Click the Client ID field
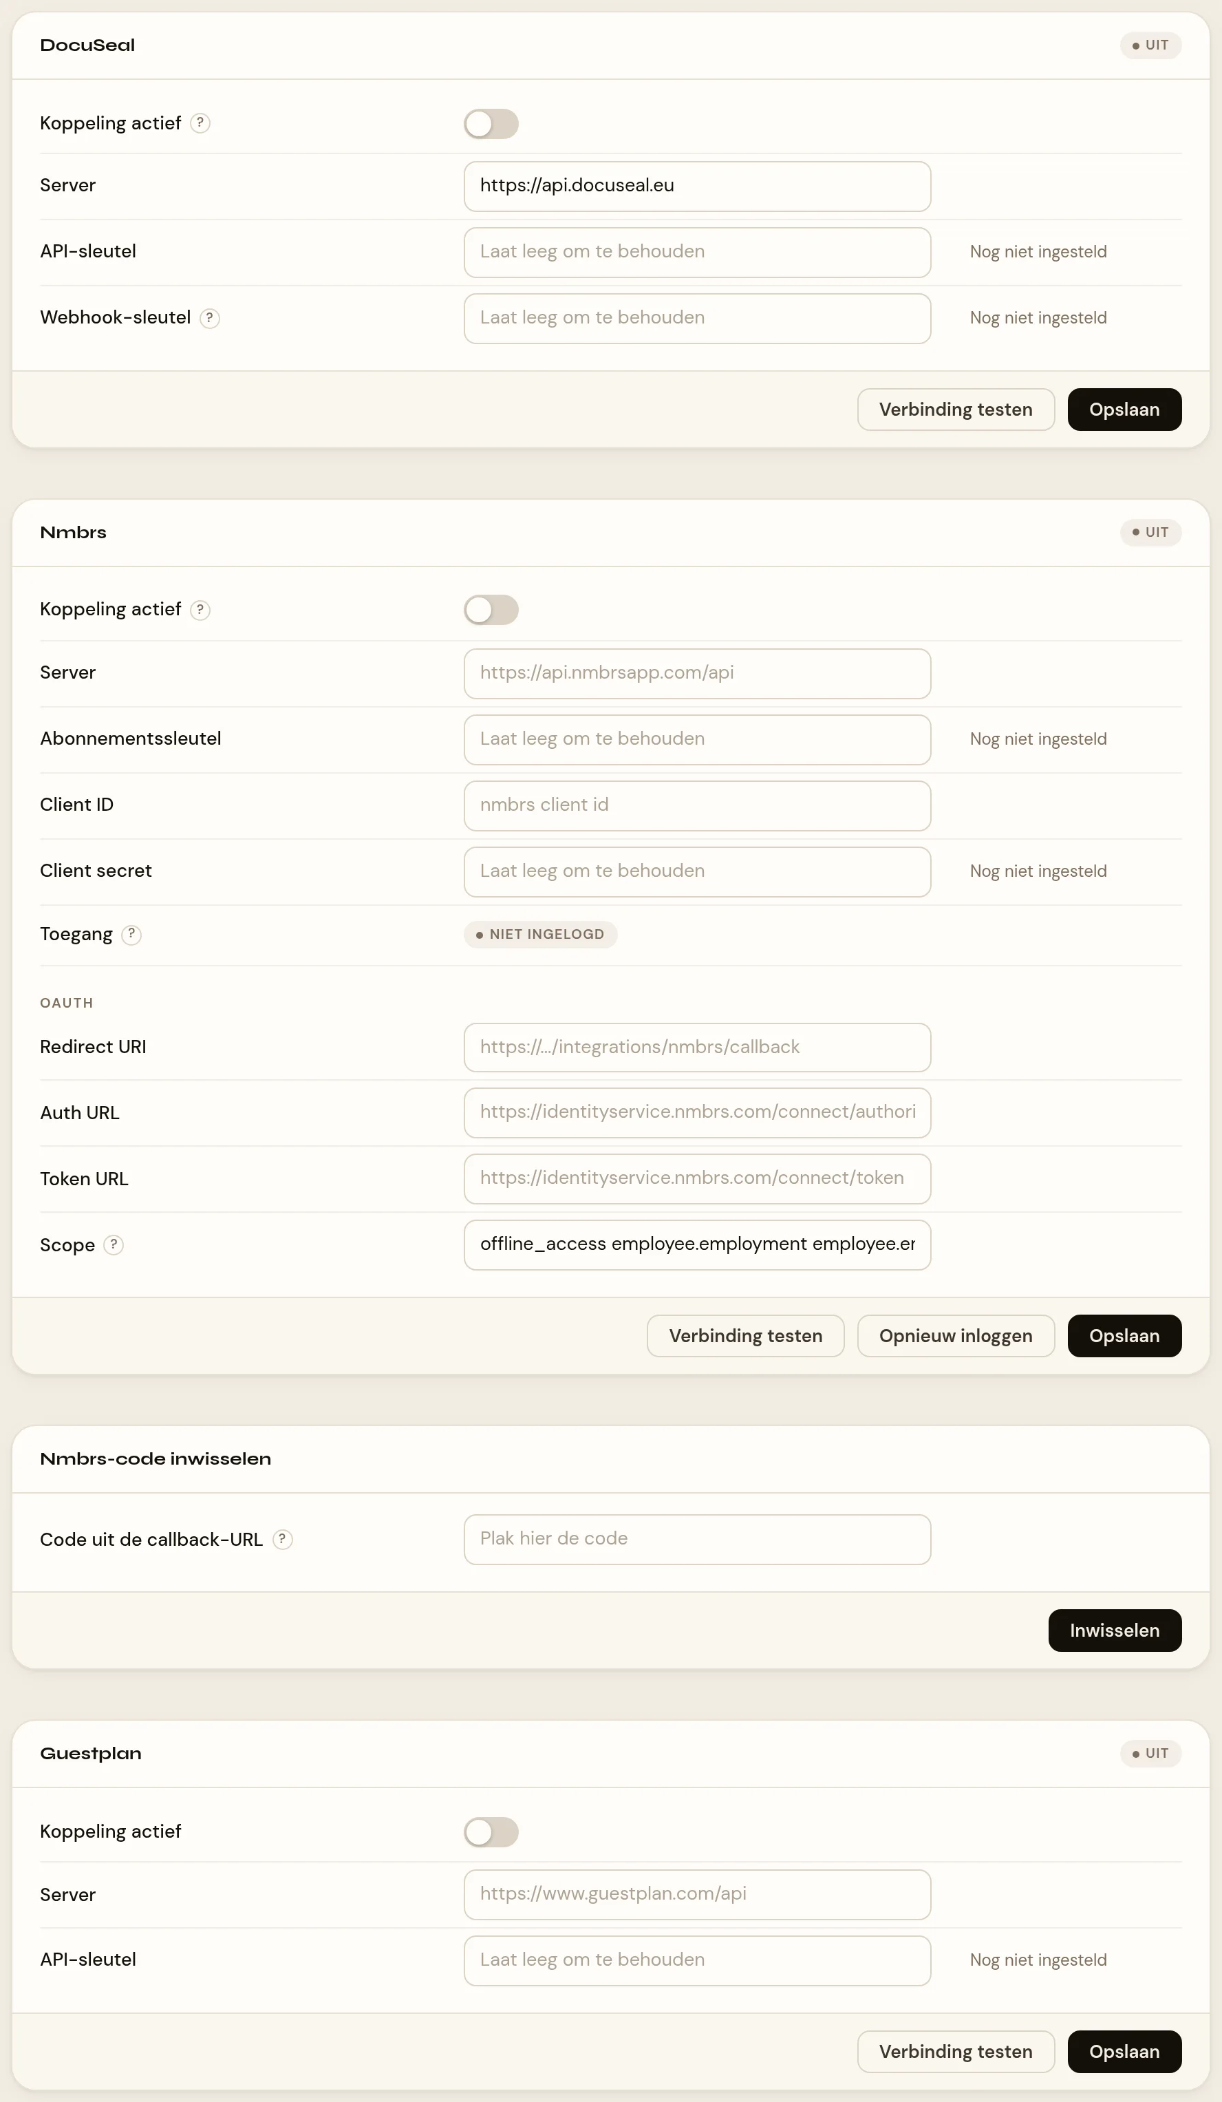This screenshot has height=2102, width=1222. (697, 805)
